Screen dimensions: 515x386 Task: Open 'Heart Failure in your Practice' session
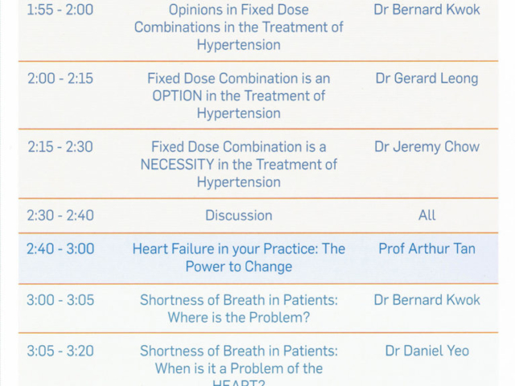pyautogui.click(x=239, y=257)
